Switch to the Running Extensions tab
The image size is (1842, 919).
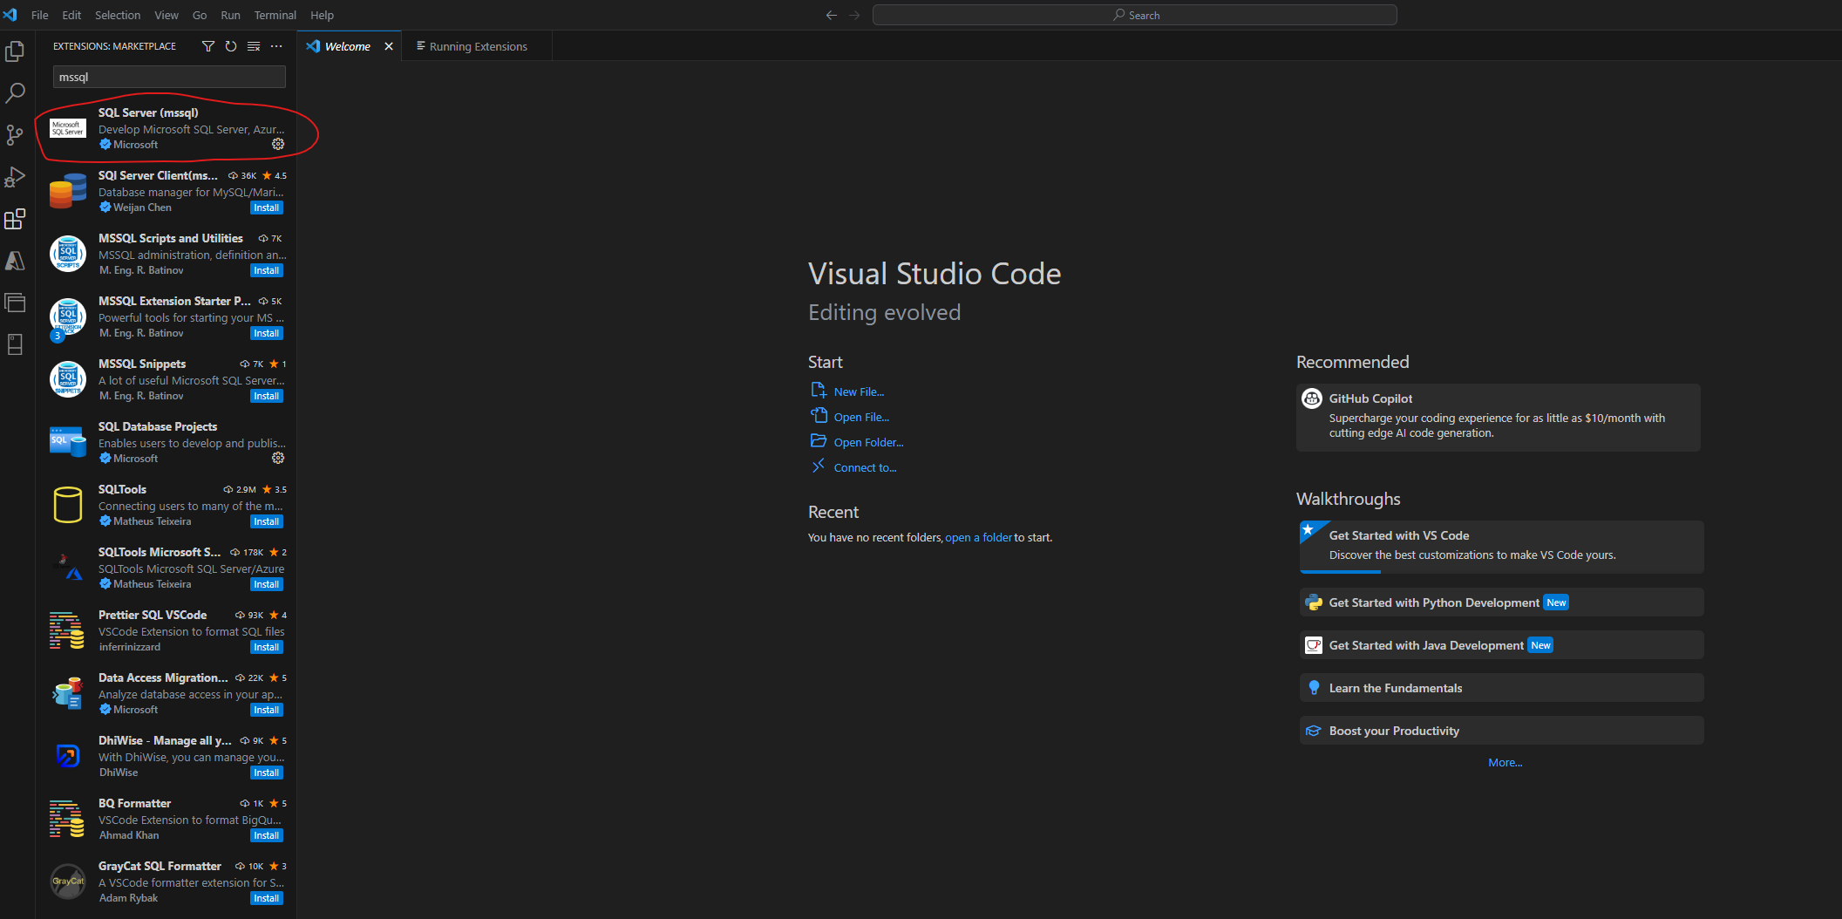pyautogui.click(x=478, y=46)
